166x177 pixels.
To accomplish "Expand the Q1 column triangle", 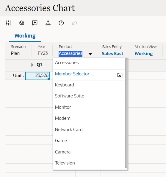I will pos(32,65).
